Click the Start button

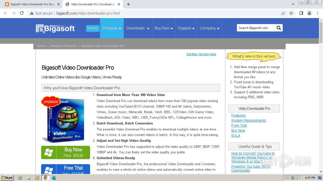tap(7, 178)
